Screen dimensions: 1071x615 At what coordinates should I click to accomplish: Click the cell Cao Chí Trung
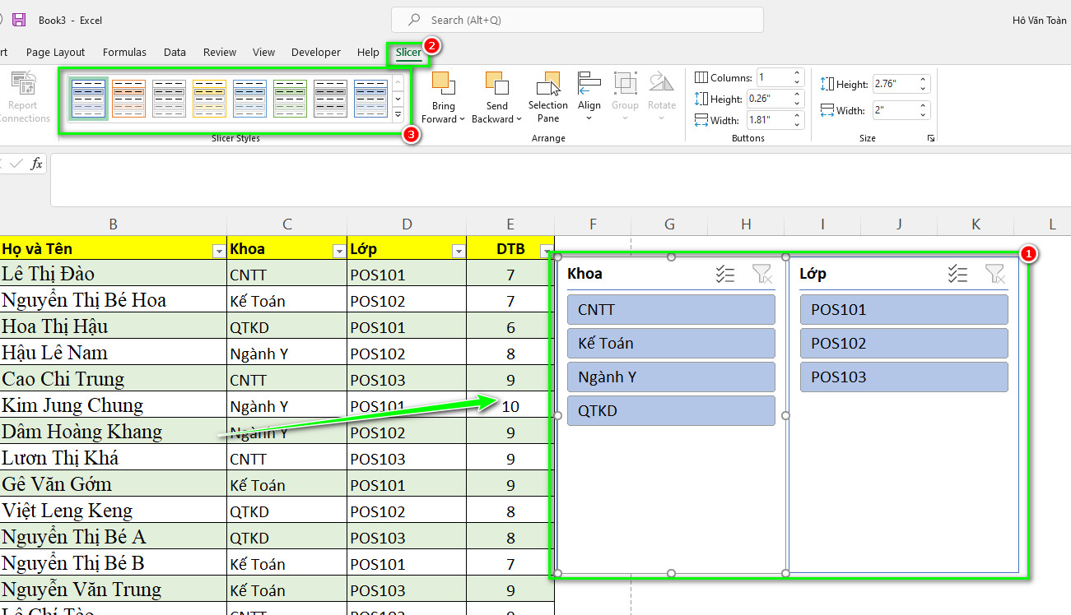(x=113, y=379)
